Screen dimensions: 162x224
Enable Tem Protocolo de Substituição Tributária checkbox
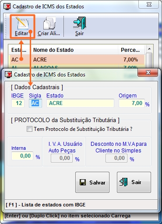(x=29, y=129)
